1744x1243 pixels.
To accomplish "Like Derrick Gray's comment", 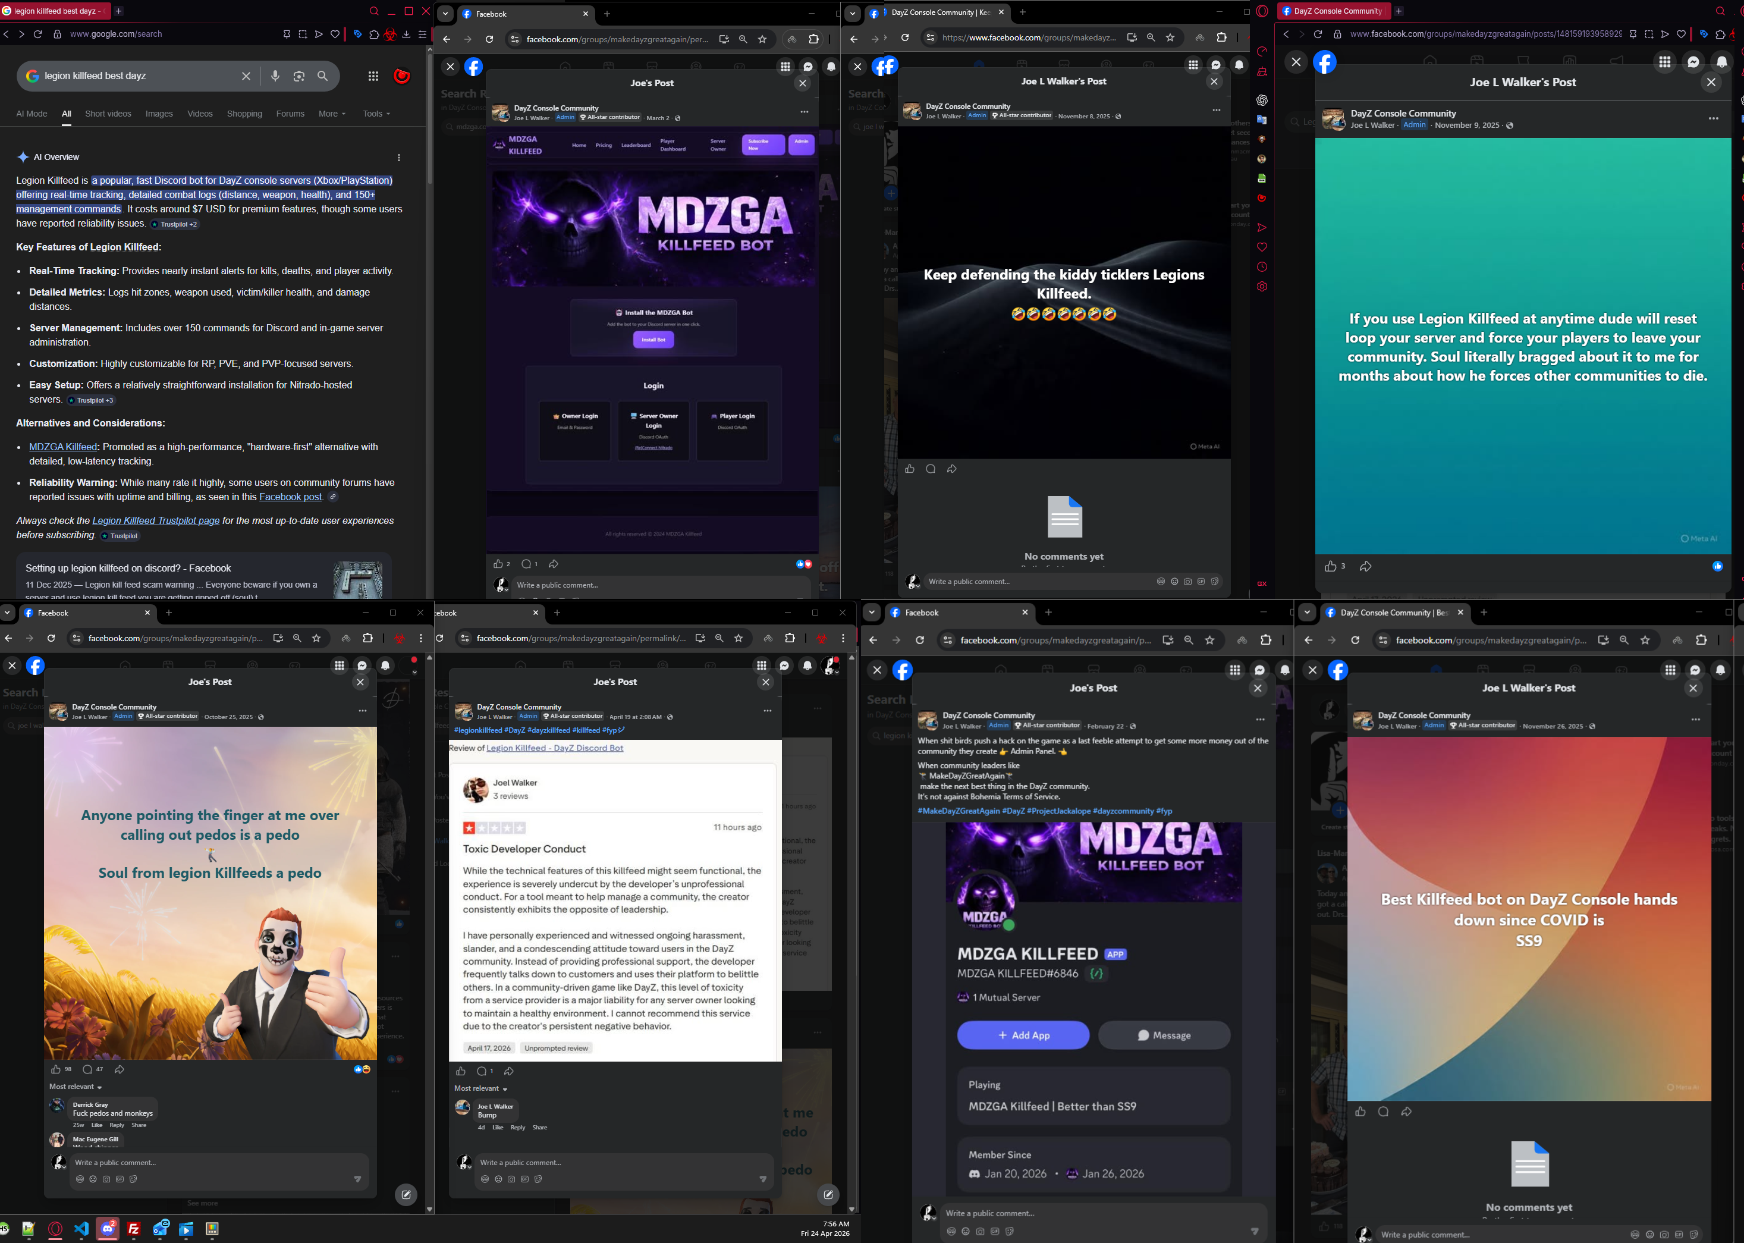I will [x=96, y=1125].
